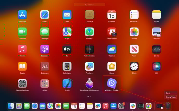Open Mail from the Dock
This screenshot has height=111, width=179.
42,106
